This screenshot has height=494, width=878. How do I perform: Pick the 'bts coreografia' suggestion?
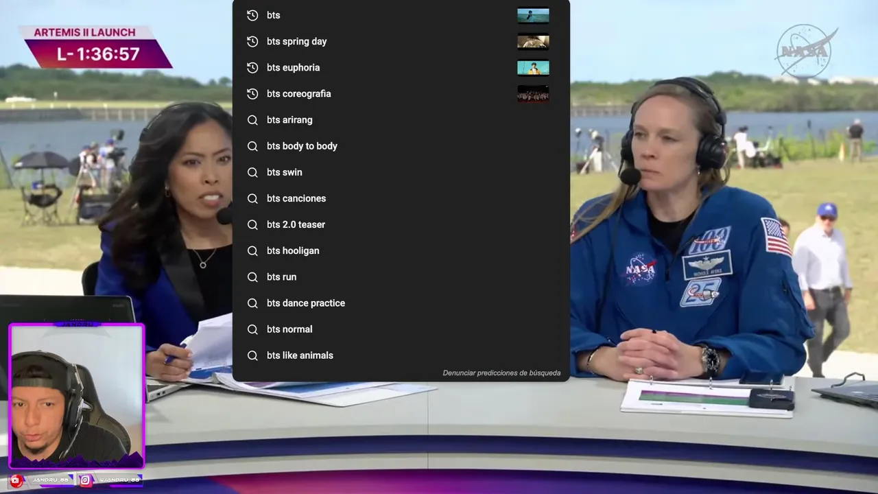click(x=401, y=93)
